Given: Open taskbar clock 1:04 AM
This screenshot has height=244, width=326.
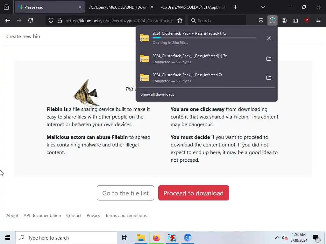Looking at the screenshot, I should [x=299, y=238].
